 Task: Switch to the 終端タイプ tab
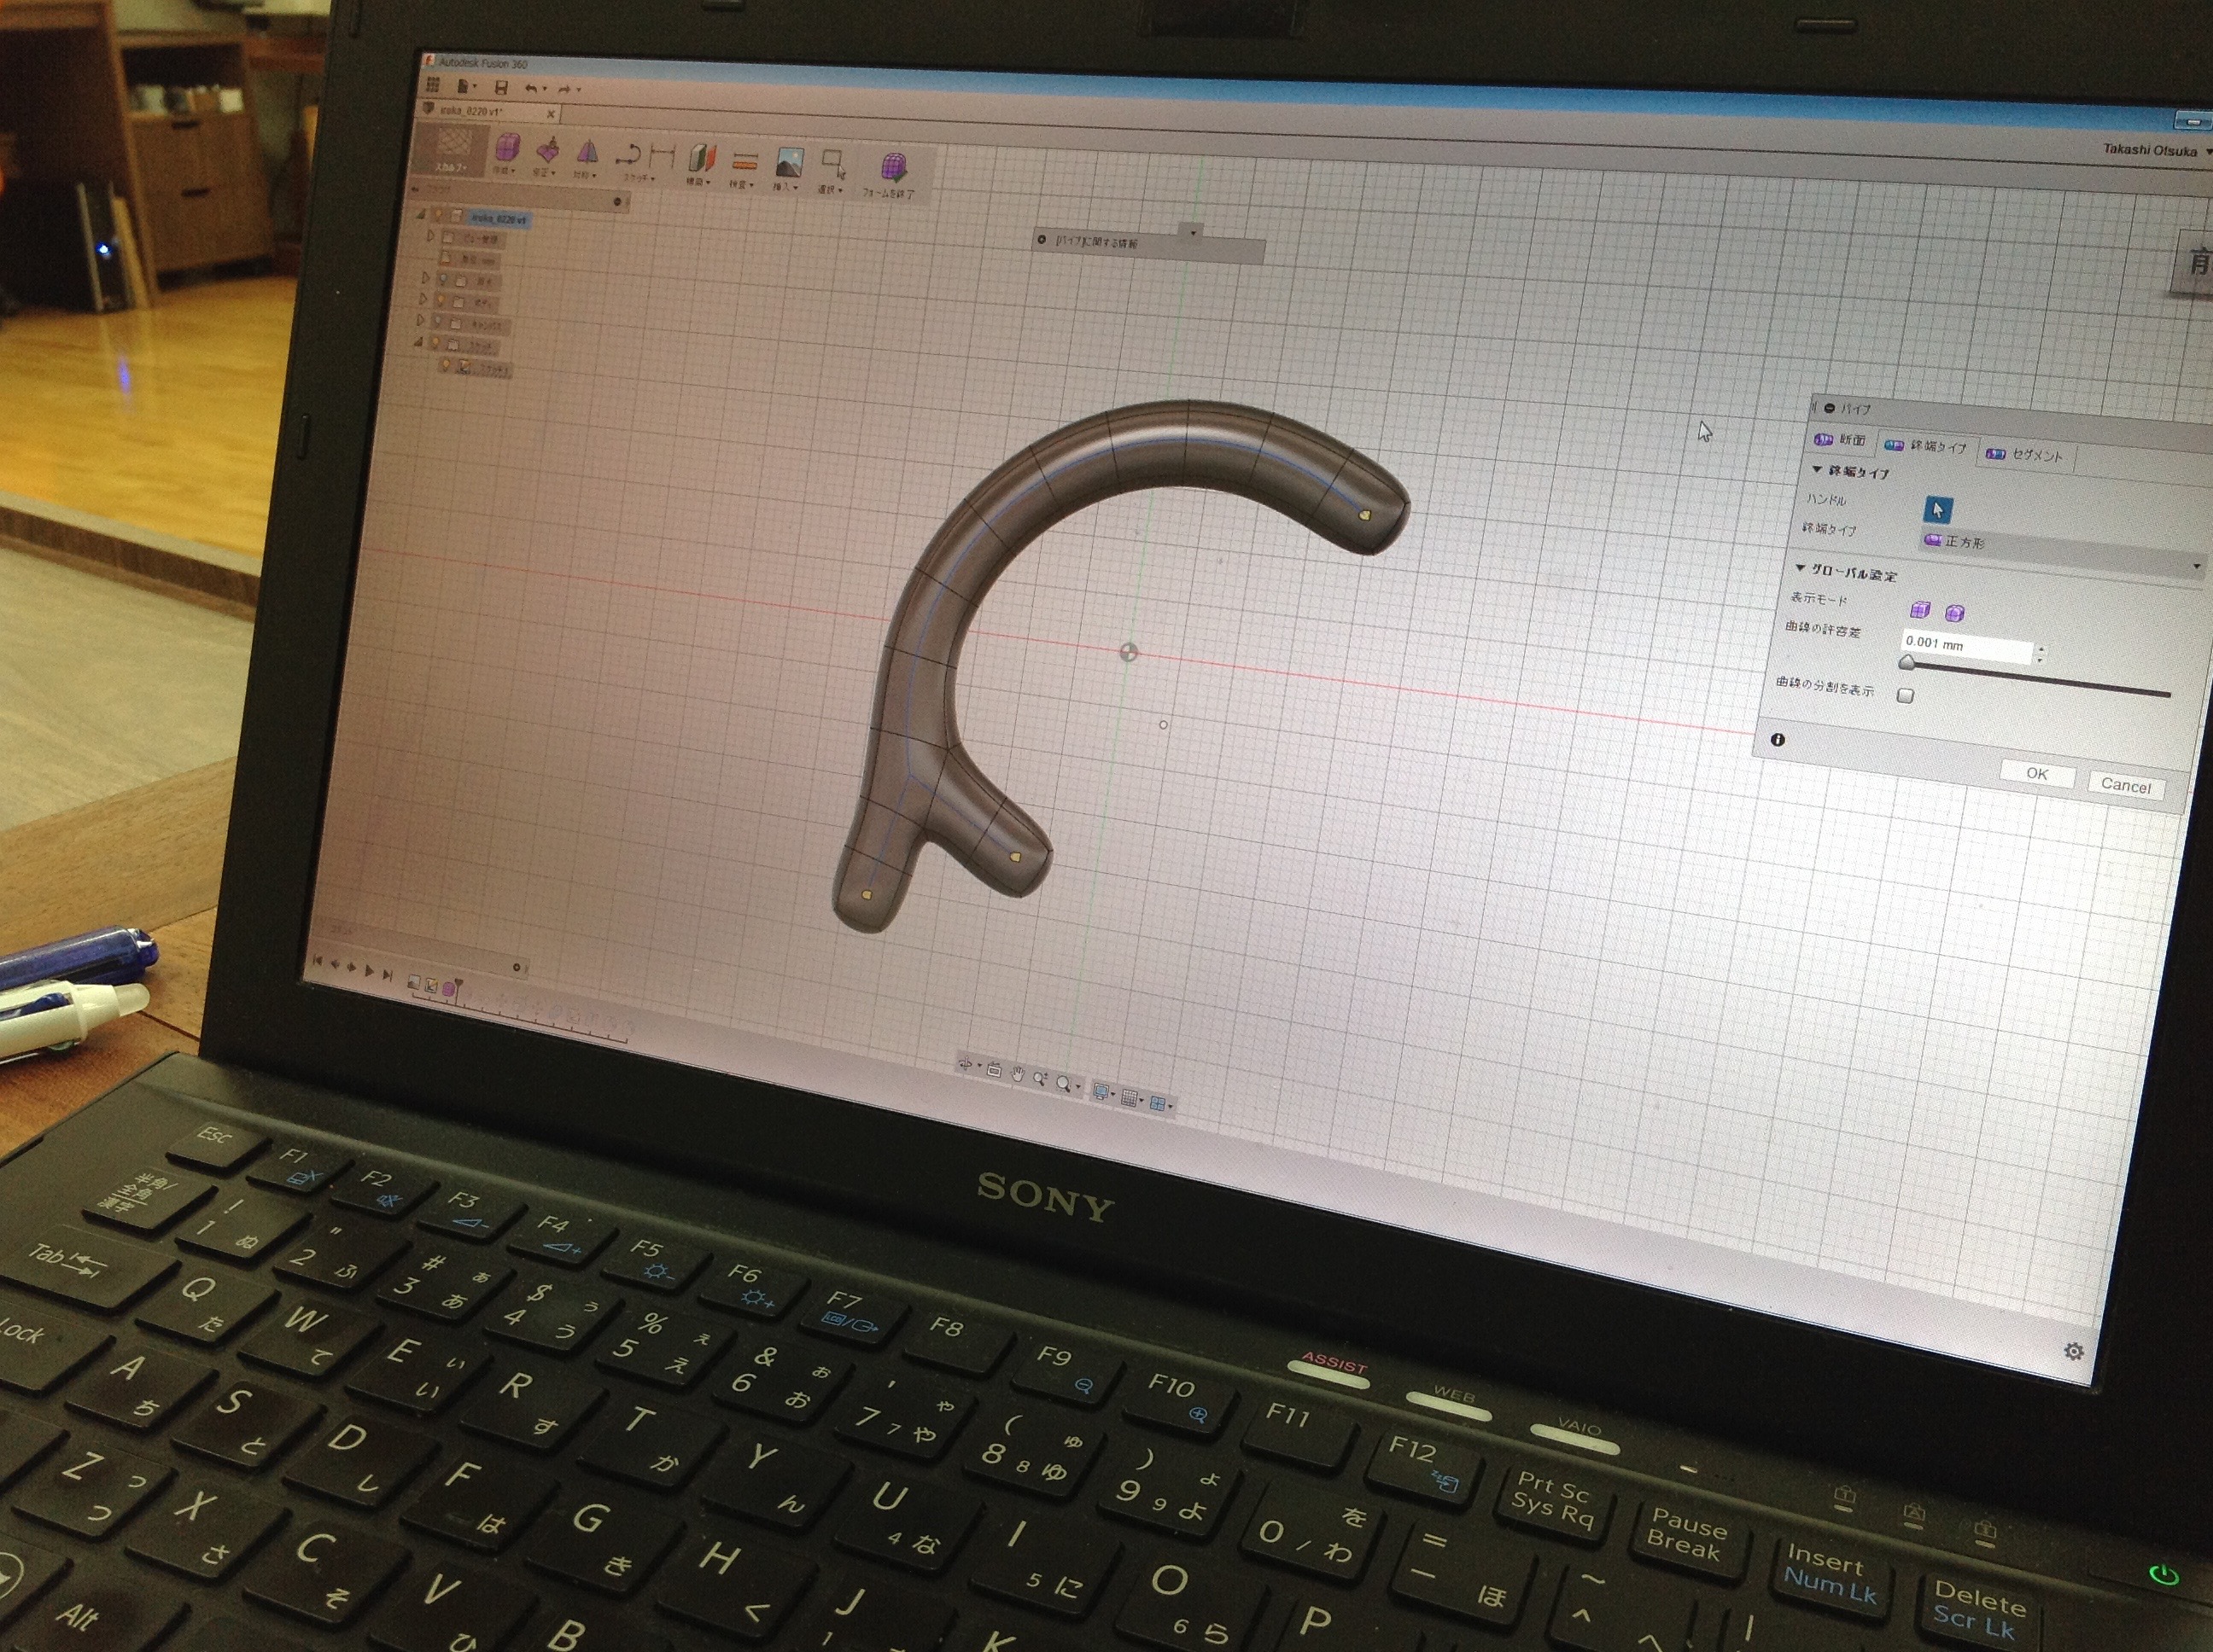[x=1925, y=446]
